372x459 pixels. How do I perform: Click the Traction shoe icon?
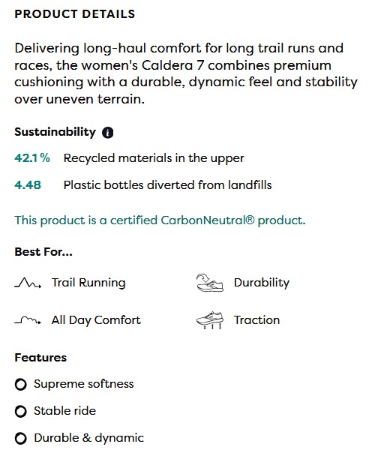[209, 320]
